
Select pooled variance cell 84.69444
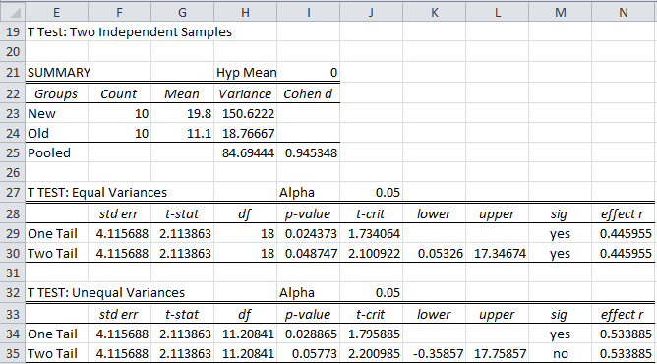pos(246,153)
